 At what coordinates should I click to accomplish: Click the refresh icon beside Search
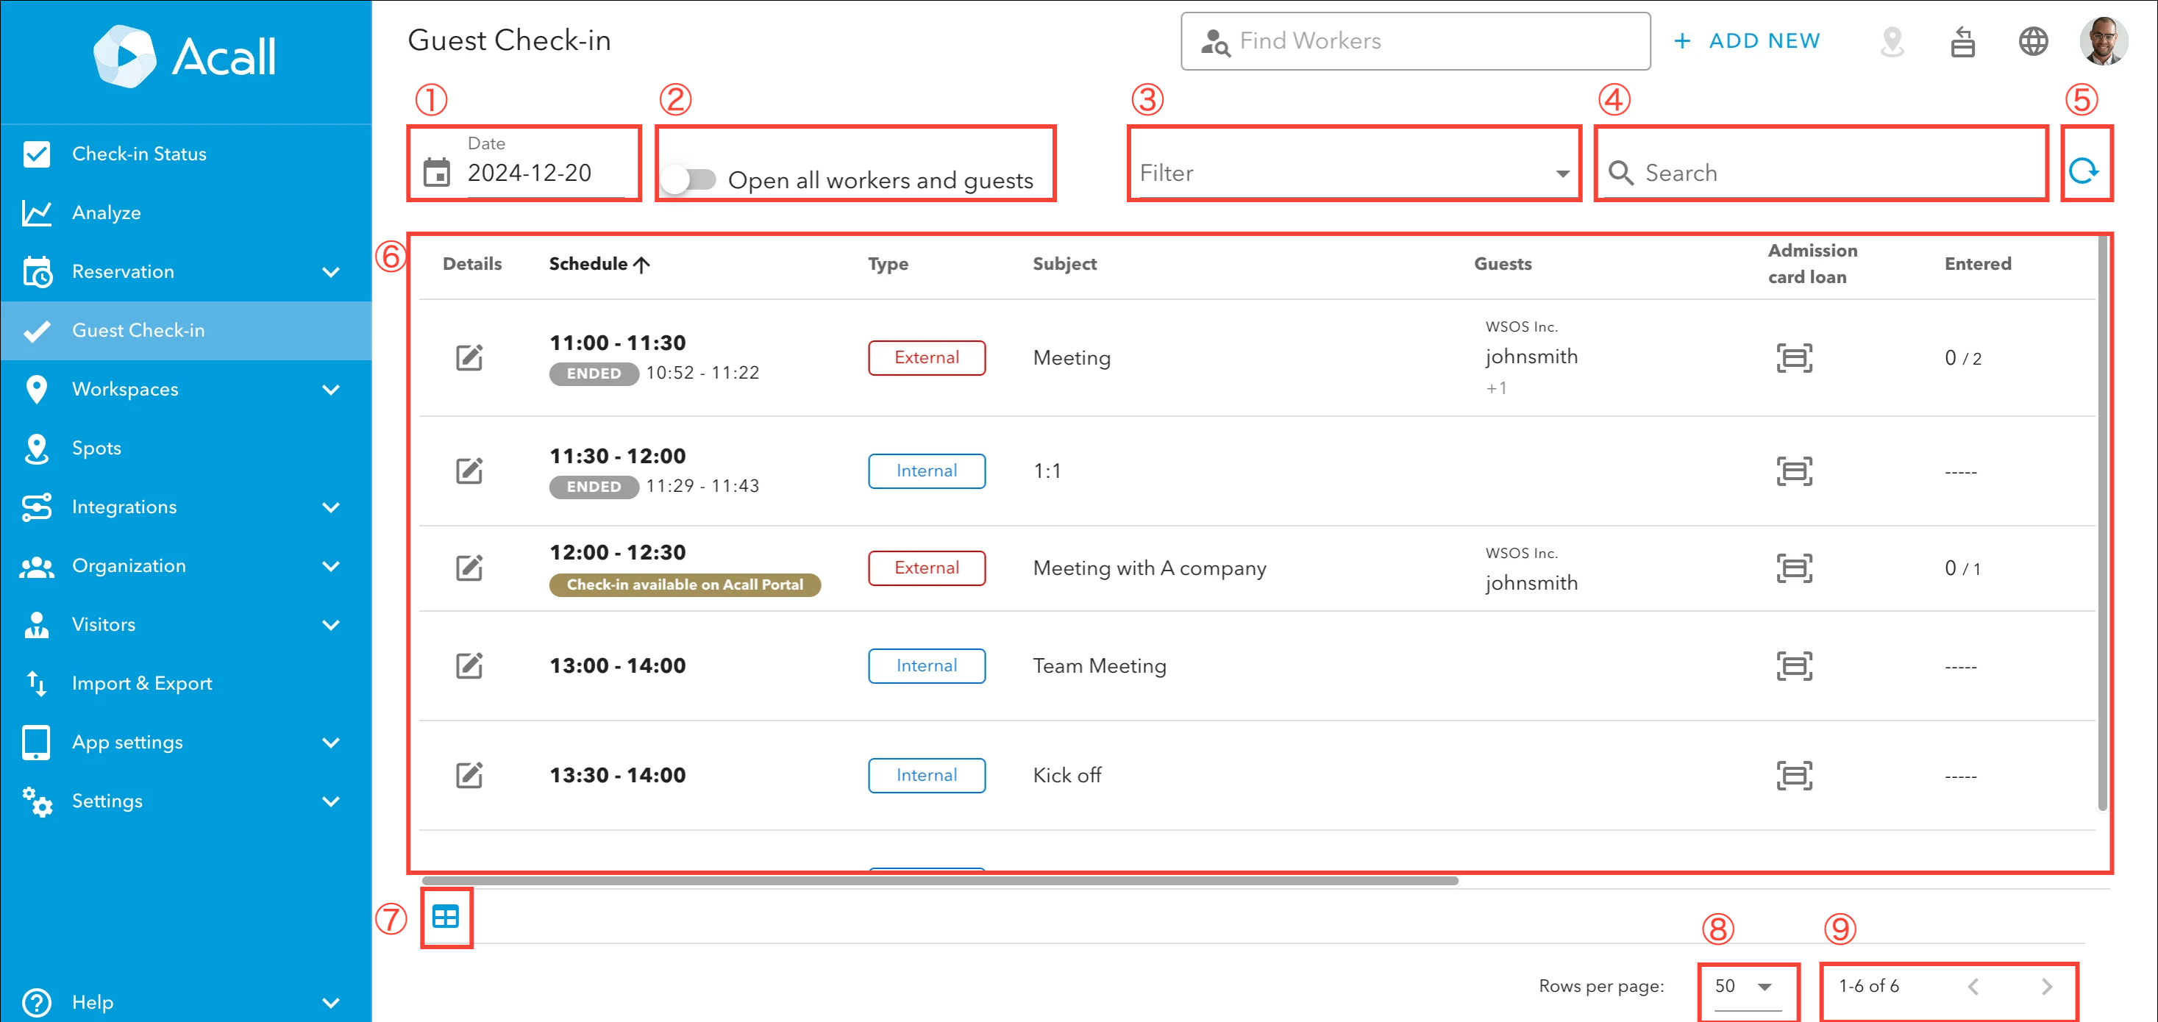pos(2084,172)
